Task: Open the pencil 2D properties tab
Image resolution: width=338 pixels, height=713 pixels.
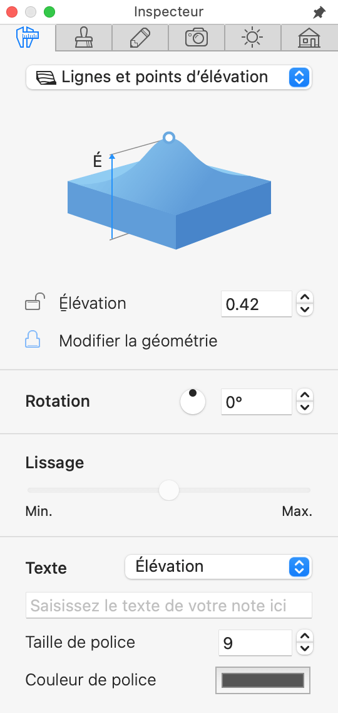Action: click(x=140, y=38)
